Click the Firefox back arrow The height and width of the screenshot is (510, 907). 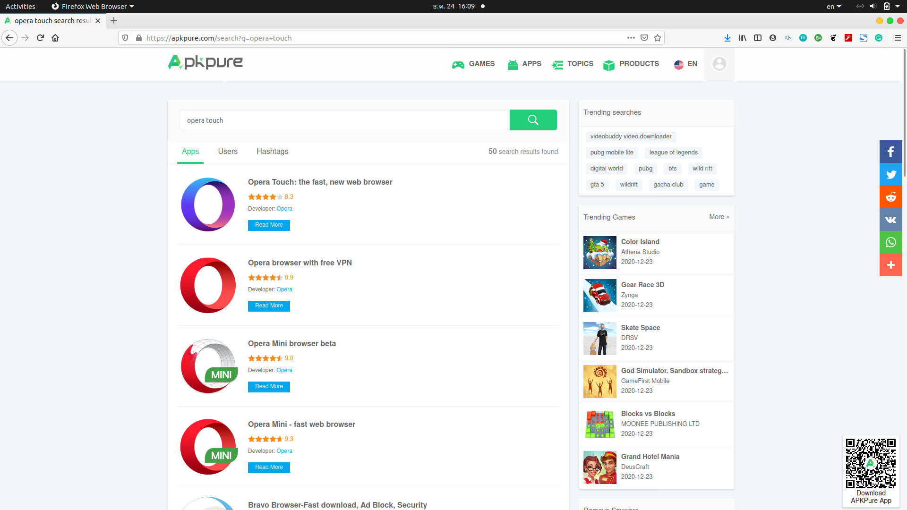pos(9,38)
